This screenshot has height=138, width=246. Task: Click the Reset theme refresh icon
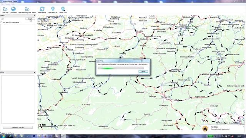click(42, 9)
